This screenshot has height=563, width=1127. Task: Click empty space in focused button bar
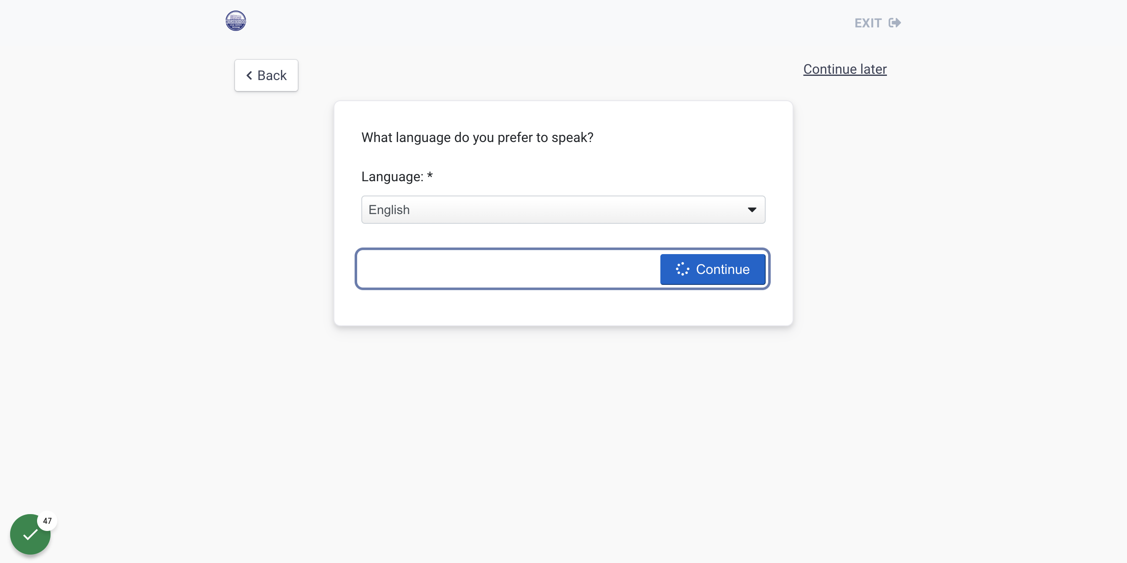pyautogui.click(x=507, y=269)
